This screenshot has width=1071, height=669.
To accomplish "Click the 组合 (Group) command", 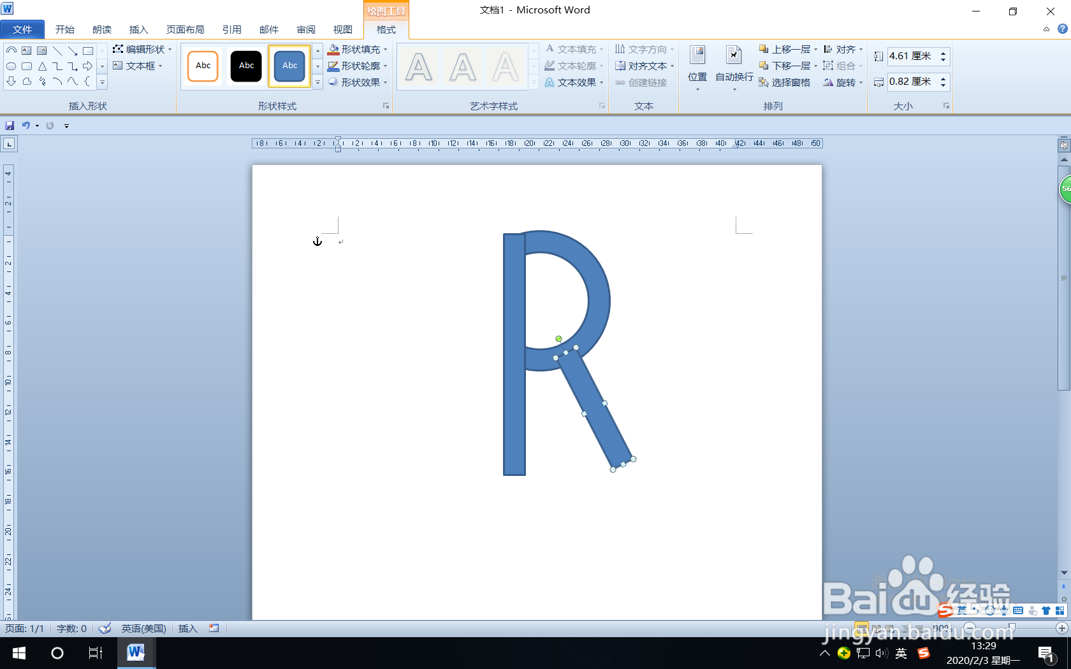I will [843, 65].
